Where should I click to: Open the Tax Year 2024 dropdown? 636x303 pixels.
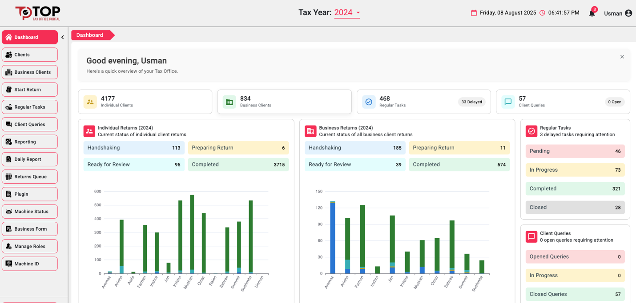(347, 13)
